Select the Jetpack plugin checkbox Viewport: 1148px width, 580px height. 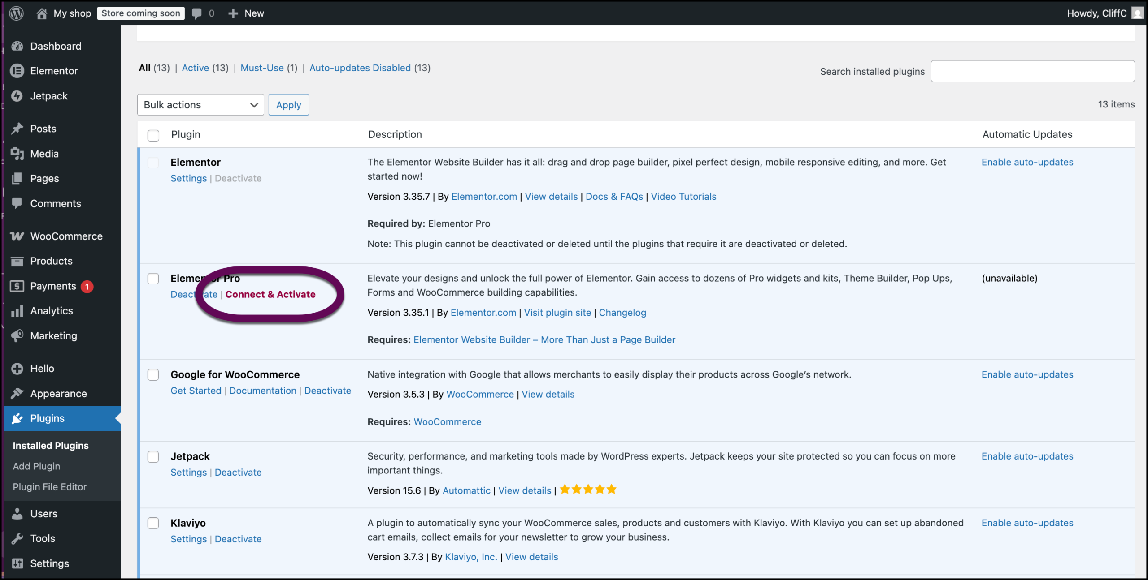(153, 457)
